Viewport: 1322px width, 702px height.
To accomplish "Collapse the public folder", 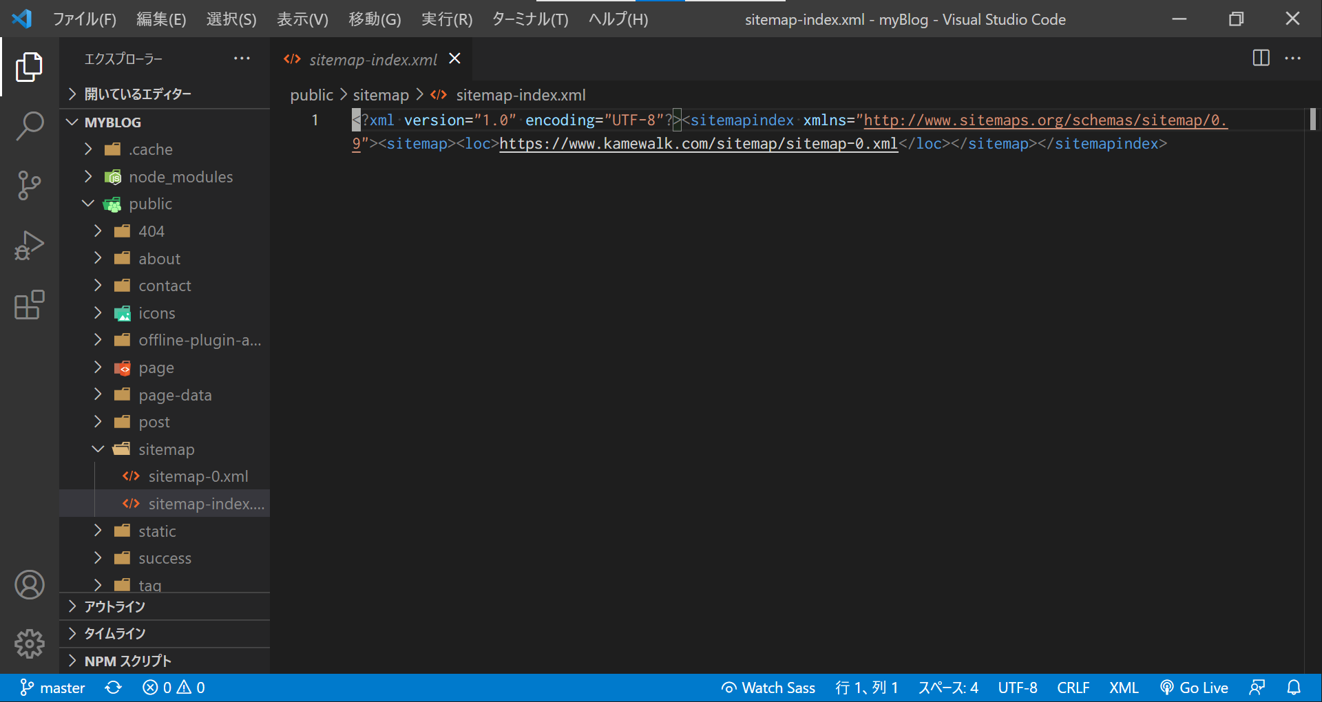I will coord(165,204).
